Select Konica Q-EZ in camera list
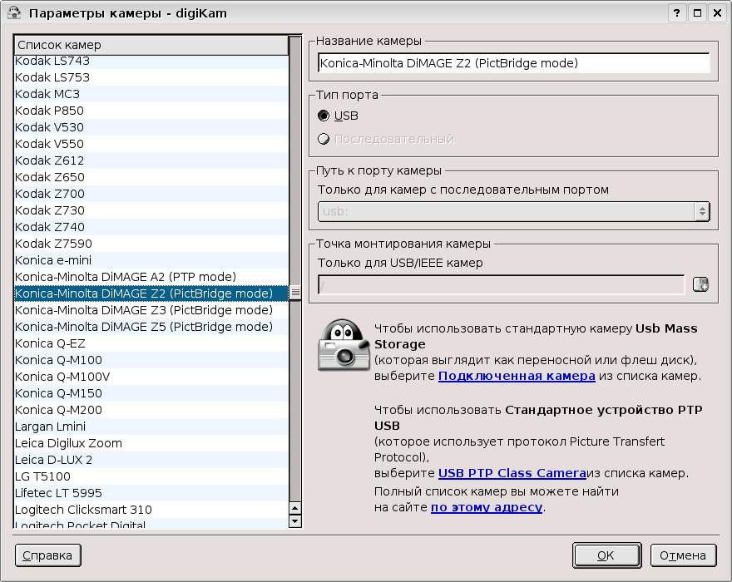 pos(151,343)
